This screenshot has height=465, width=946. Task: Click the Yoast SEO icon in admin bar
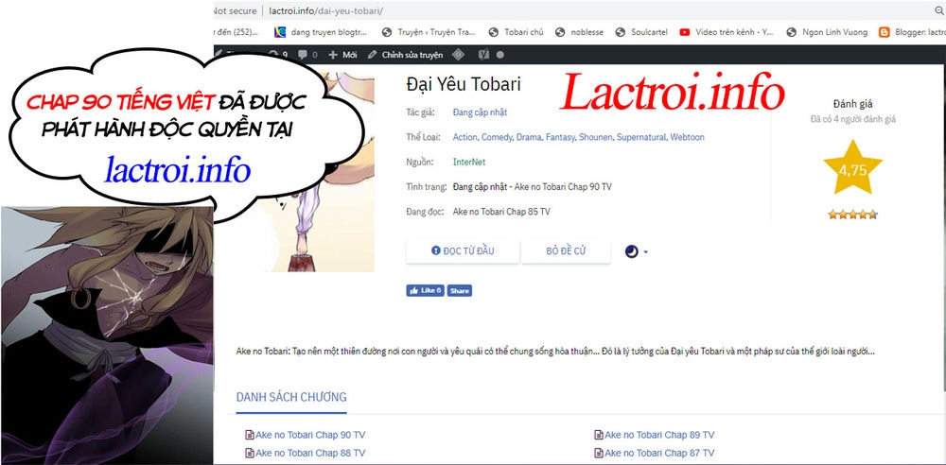[x=484, y=55]
